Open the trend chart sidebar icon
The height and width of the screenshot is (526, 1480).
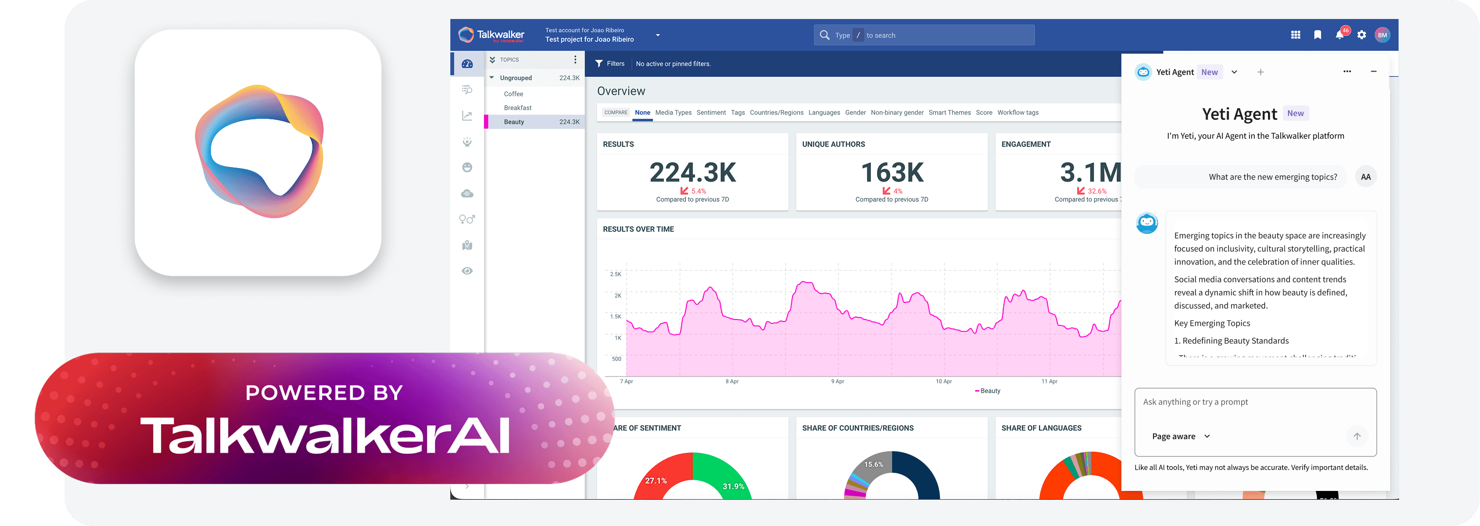pos(467,116)
